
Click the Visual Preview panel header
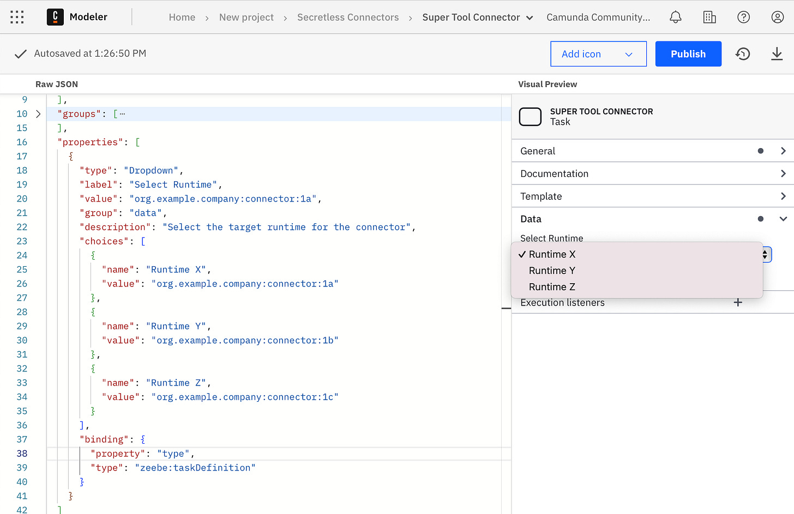pos(548,84)
